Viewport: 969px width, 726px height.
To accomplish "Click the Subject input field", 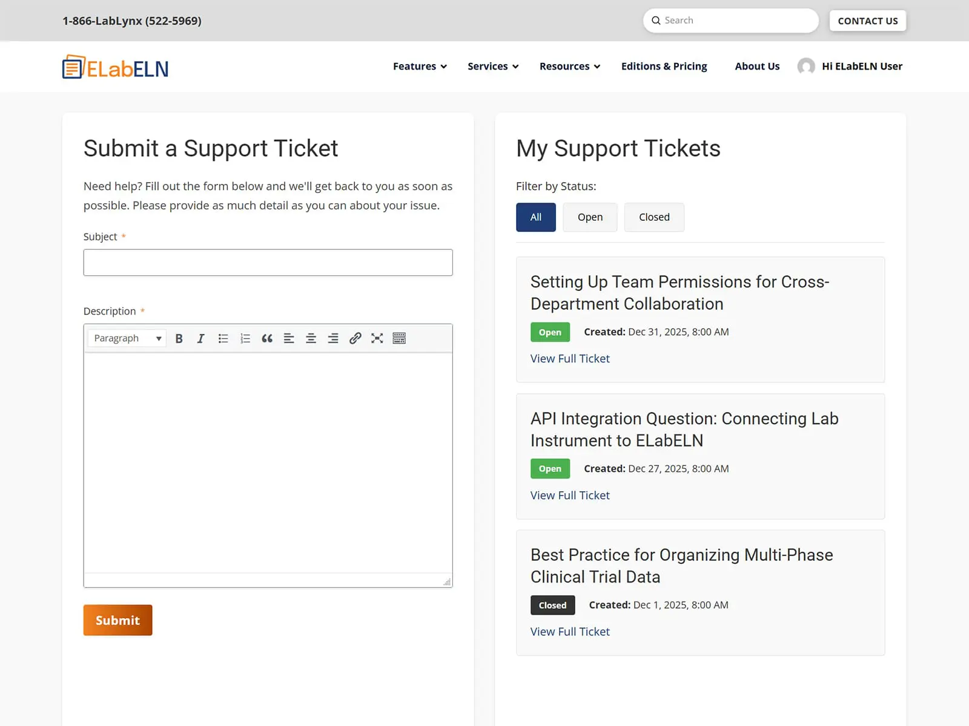I will [x=268, y=262].
